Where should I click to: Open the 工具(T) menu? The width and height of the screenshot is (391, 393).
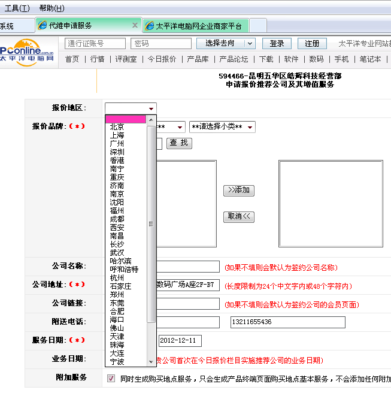(17, 8)
